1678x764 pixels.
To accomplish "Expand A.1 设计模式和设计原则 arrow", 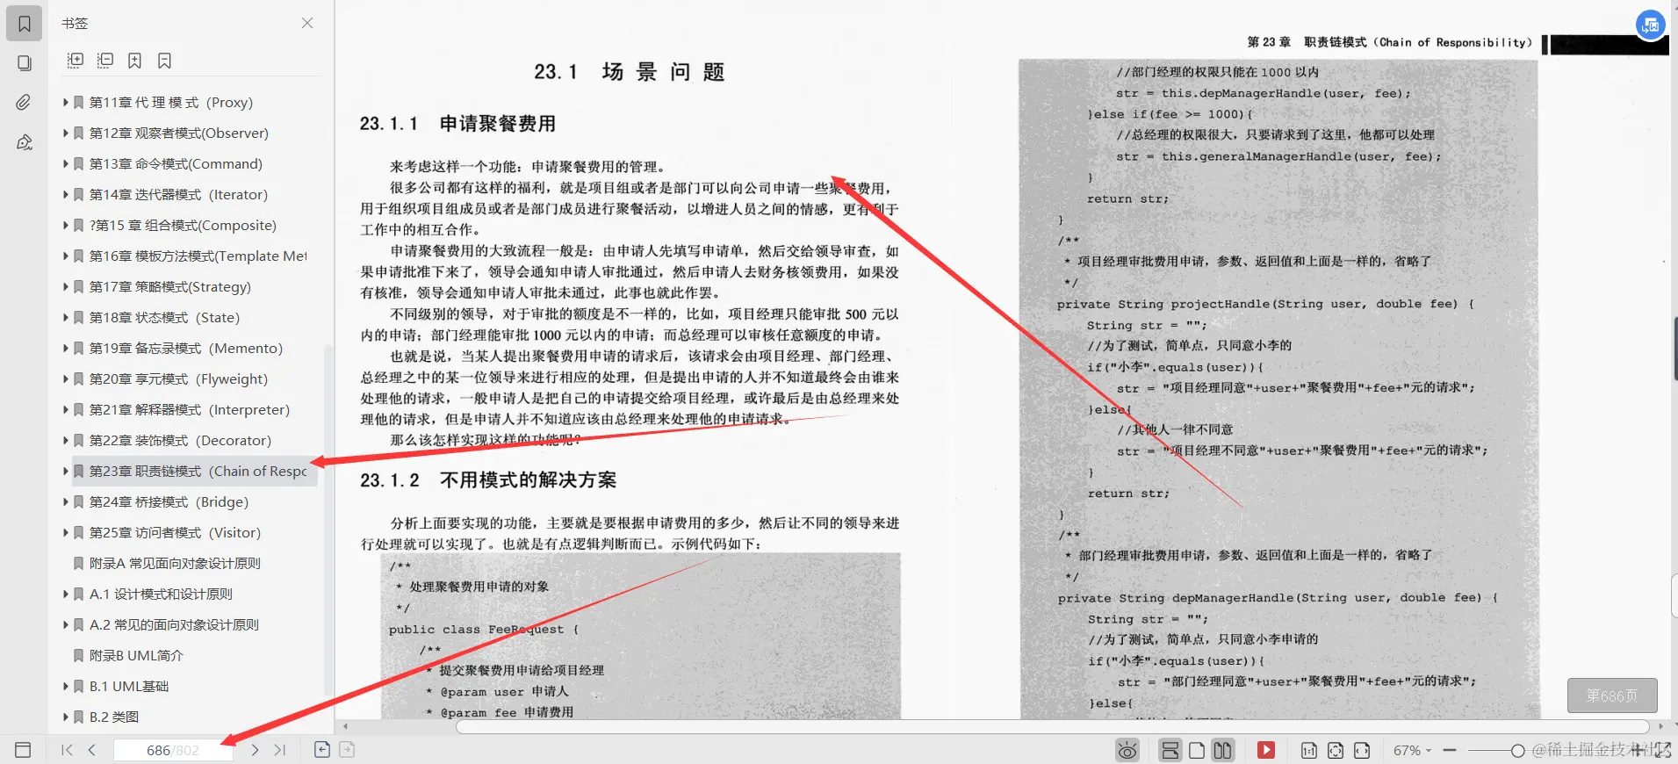I will (66, 594).
